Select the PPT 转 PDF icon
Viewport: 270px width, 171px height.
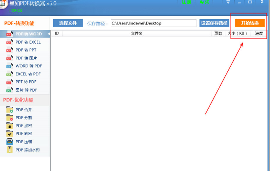10,82
